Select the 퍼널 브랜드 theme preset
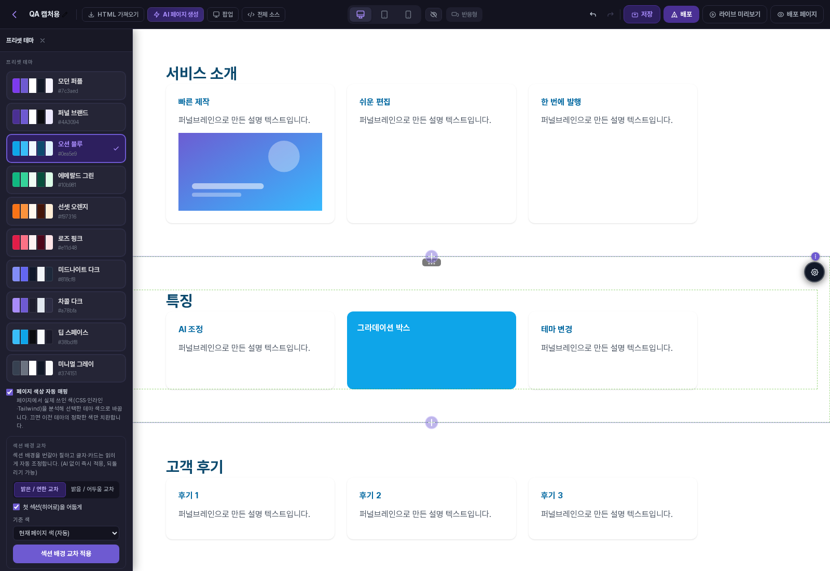 point(66,117)
